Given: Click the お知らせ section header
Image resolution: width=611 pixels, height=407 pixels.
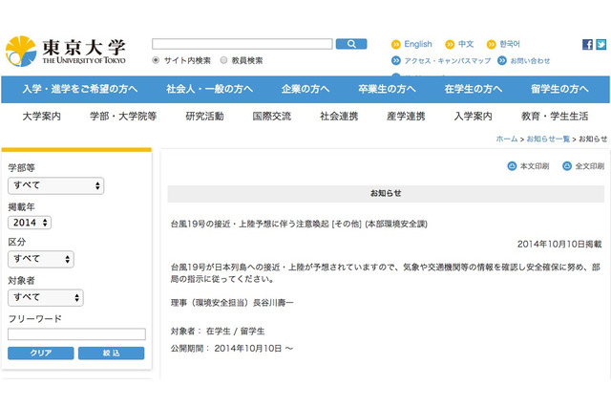Looking at the screenshot, I should (386, 193).
